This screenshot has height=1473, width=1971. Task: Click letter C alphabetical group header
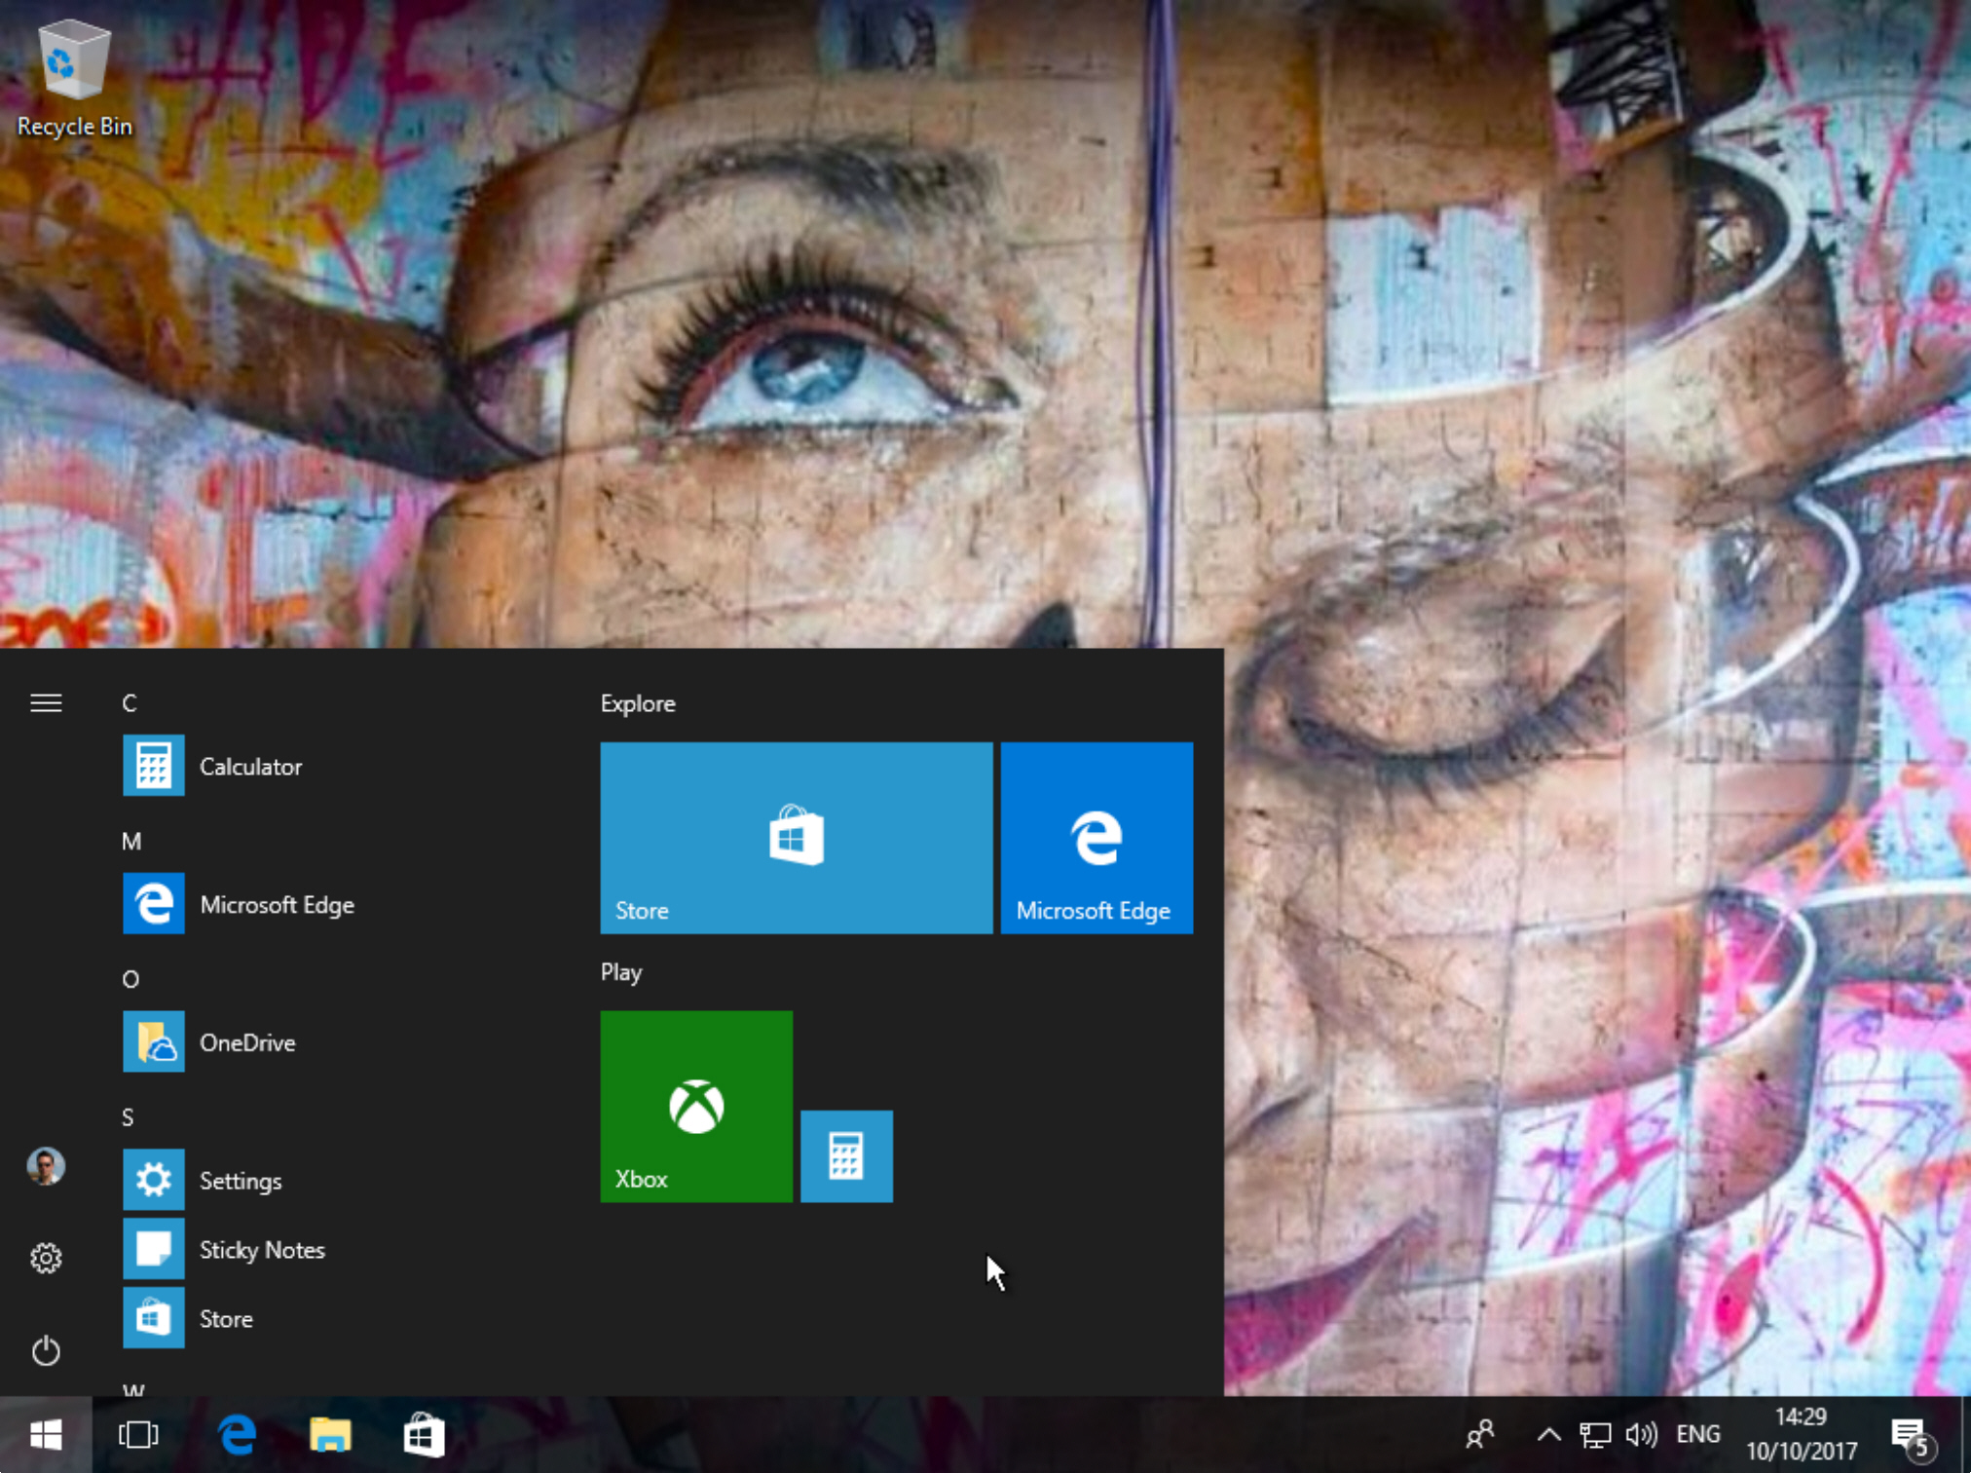tap(131, 702)
